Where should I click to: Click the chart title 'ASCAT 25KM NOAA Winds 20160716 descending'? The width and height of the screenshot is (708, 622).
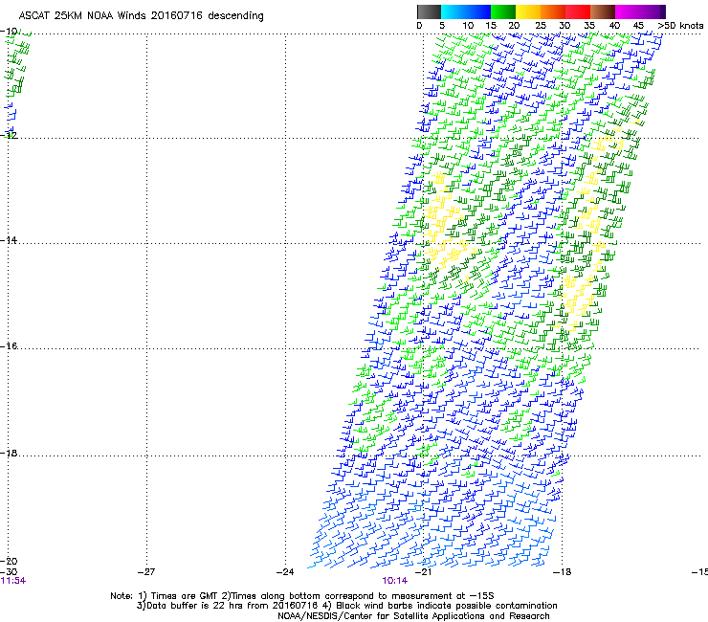tap(141, 15)
